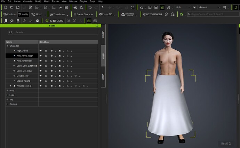The width and height of the screenshot is (240, 148).
Task: Click the highlighted green viewport icon
Action: 162,7
